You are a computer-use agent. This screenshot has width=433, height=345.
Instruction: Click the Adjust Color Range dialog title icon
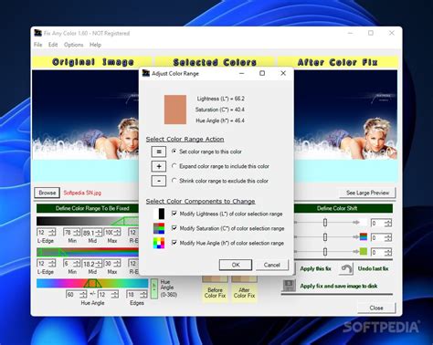tap(146, 73)
